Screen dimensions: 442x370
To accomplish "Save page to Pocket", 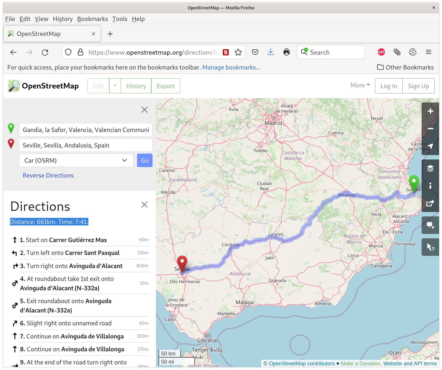I will 255,52.
